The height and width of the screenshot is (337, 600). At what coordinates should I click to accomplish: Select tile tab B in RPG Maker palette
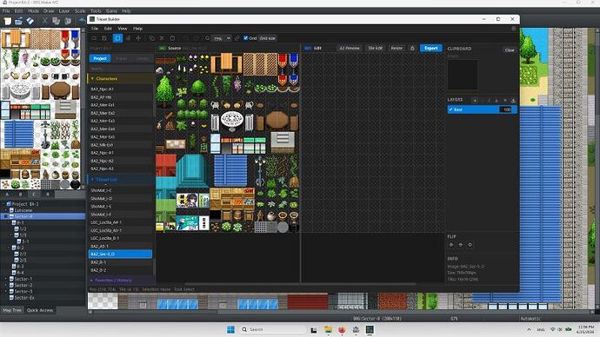[x=20, y=194]
